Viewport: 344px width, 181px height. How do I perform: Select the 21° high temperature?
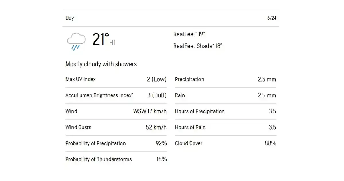point(101,39)
